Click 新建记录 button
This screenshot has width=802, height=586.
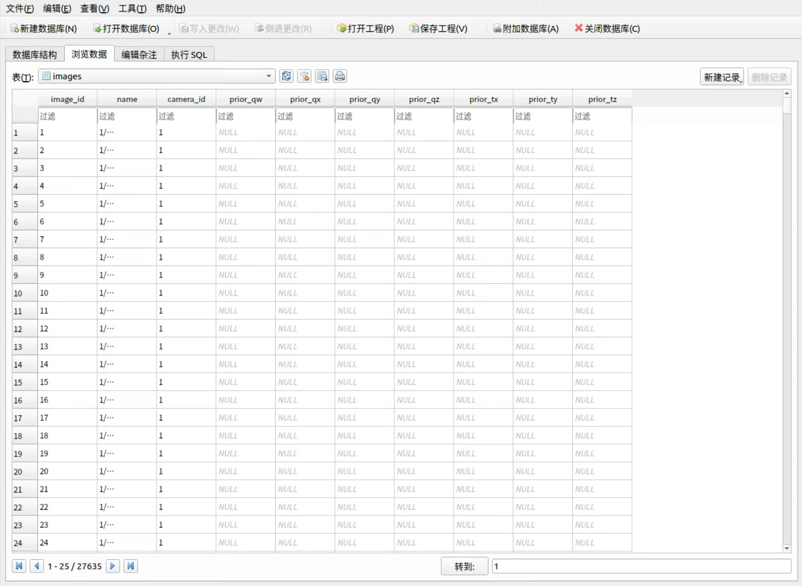coord(721,77)
